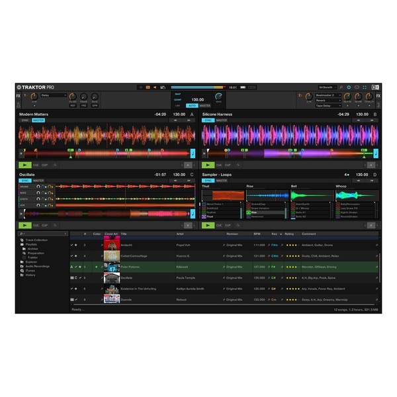Open Explorer node in browser tree
Screen dimensions: 397x397
coord(31,262)
